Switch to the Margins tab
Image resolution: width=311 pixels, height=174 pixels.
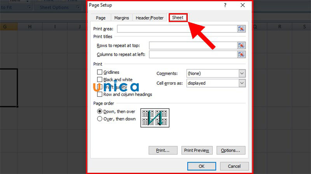[x=122, y=18]
